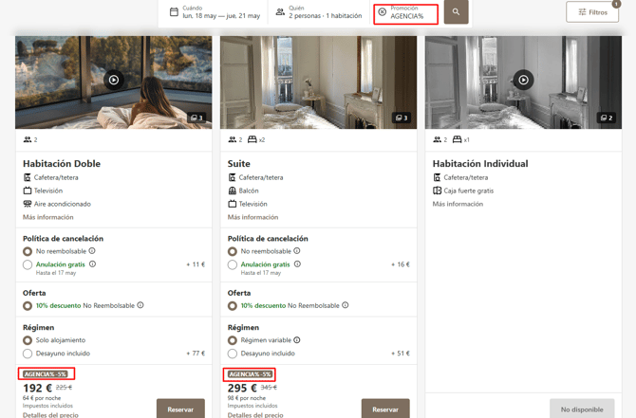Play the Habitación Doble room video

114,80
